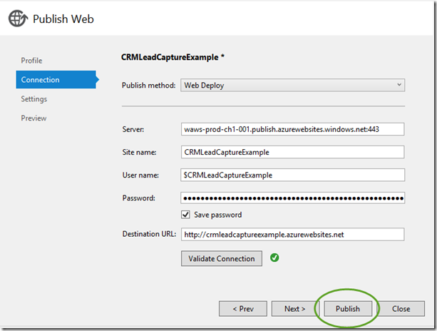The height and width of the screenshot is (331, 437).
Task: Click the green validation success checkmark icon
Action: [274, 258]
